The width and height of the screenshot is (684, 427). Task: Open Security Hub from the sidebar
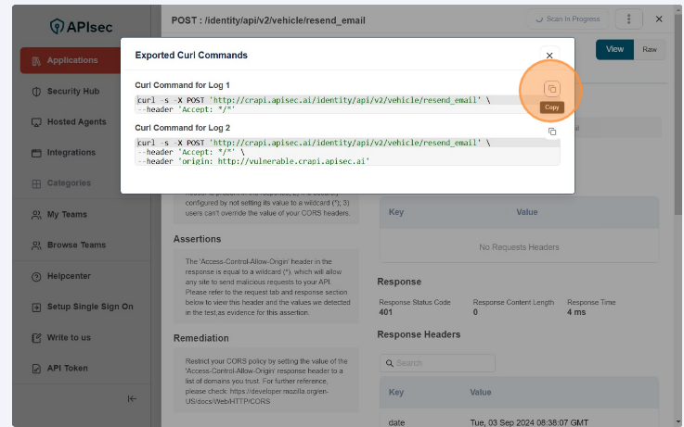point(72,91)
